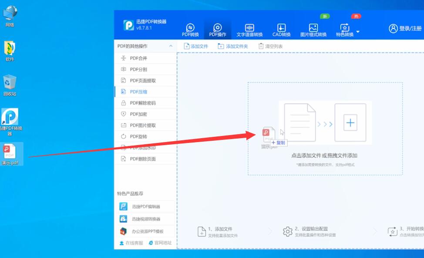
Task: Click the document illustration in drop zone
Action: click(299, 122)
